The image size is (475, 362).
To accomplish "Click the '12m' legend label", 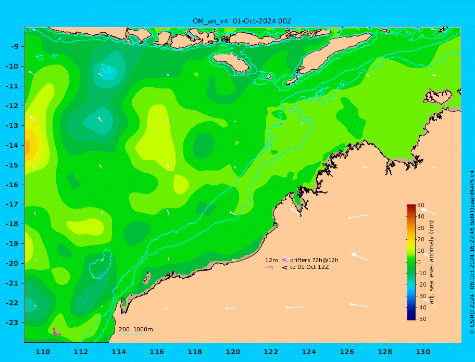I will [x=271, y=260].
